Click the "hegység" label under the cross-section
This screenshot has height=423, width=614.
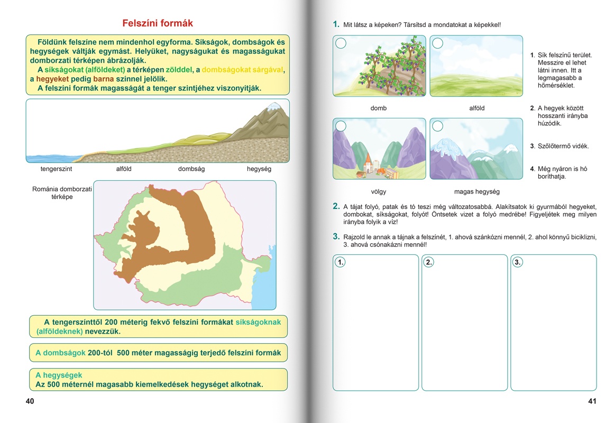259,169
